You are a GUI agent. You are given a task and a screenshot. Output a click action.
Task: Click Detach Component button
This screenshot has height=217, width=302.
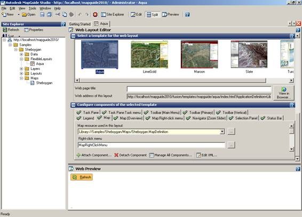(x=130, y=155)
